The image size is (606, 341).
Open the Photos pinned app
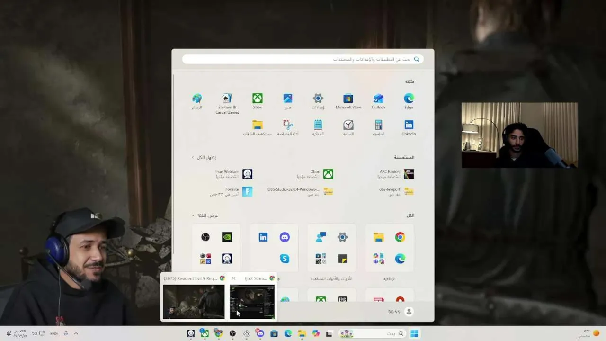(x=287, y=101)
